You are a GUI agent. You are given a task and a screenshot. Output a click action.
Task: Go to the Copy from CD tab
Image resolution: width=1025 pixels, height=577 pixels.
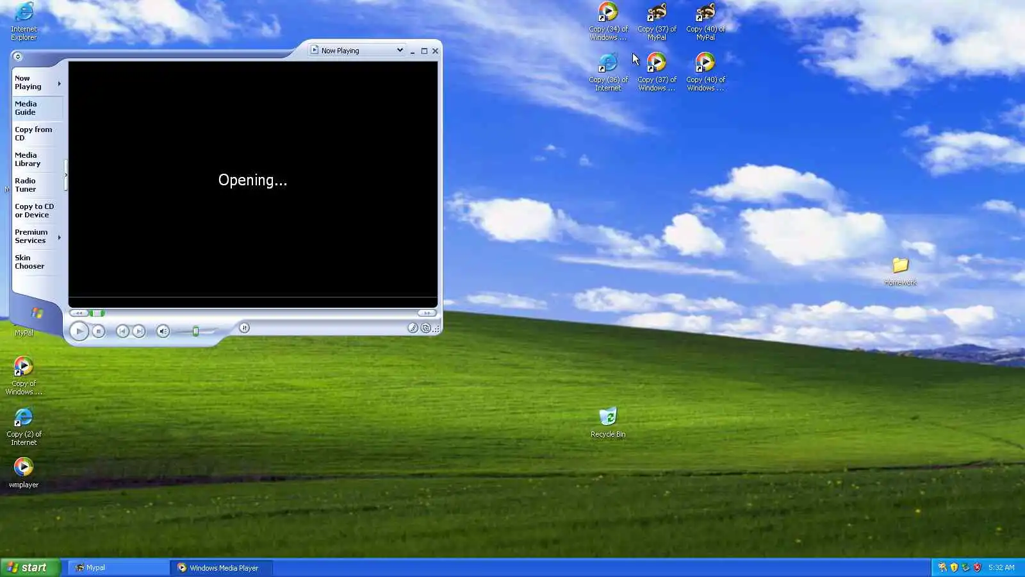(x=37, y=134)
